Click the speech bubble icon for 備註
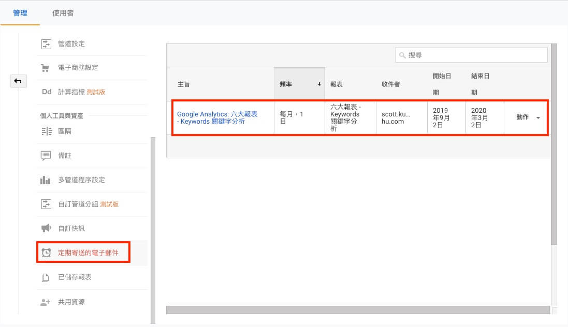Image resolution: width=568 pixels, height=327 pixels. [x=46, y=156]
